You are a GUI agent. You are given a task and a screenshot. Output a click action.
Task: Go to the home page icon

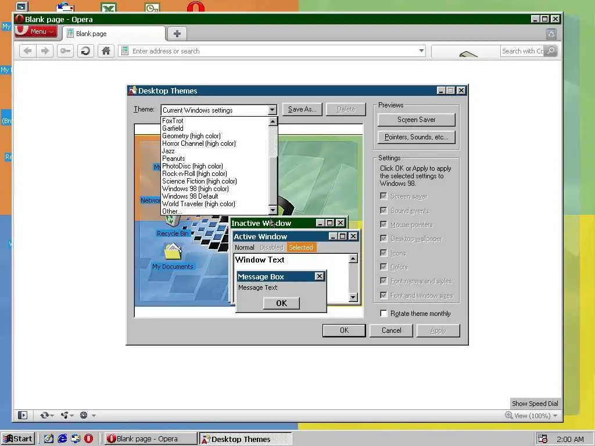click(x=106, y=51)
